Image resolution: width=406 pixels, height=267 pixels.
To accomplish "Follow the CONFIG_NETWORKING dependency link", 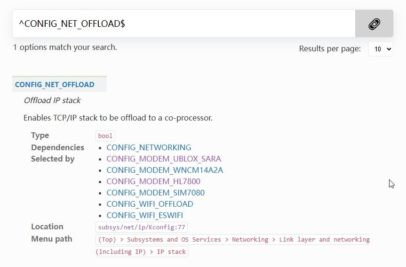I will [x=149, y=147].
